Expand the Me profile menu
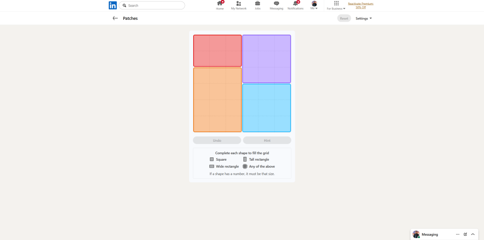 [314, 6]
